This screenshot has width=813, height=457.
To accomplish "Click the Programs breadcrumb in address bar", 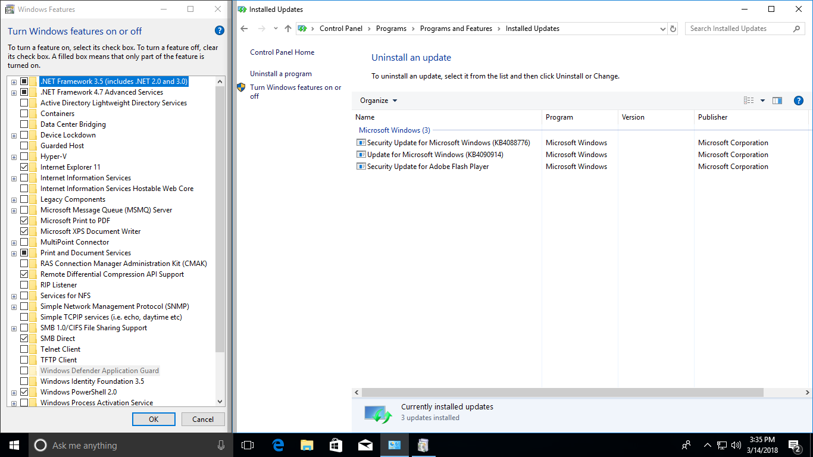I will [x=391, y=29].
